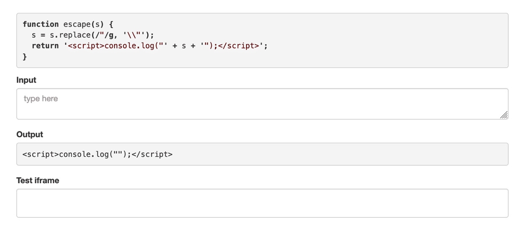Click the "Test iframe" heading label
Viewport: 517px width, 232px height.
pyautogui.click(x=38, y=180)
